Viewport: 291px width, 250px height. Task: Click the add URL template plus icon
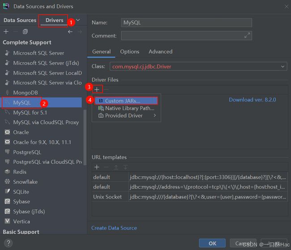[x=97, y=167]
